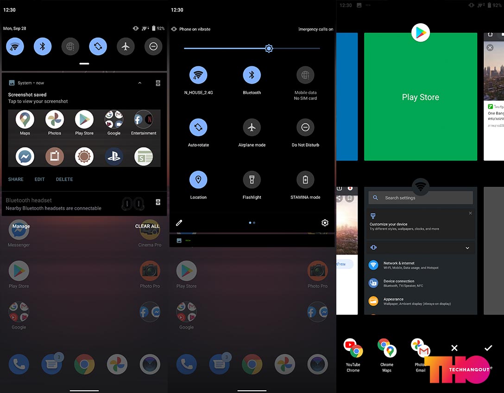504x393 pixels.
Task: Open Settings via the gear icon in quick settings
Action: (325, 223)
